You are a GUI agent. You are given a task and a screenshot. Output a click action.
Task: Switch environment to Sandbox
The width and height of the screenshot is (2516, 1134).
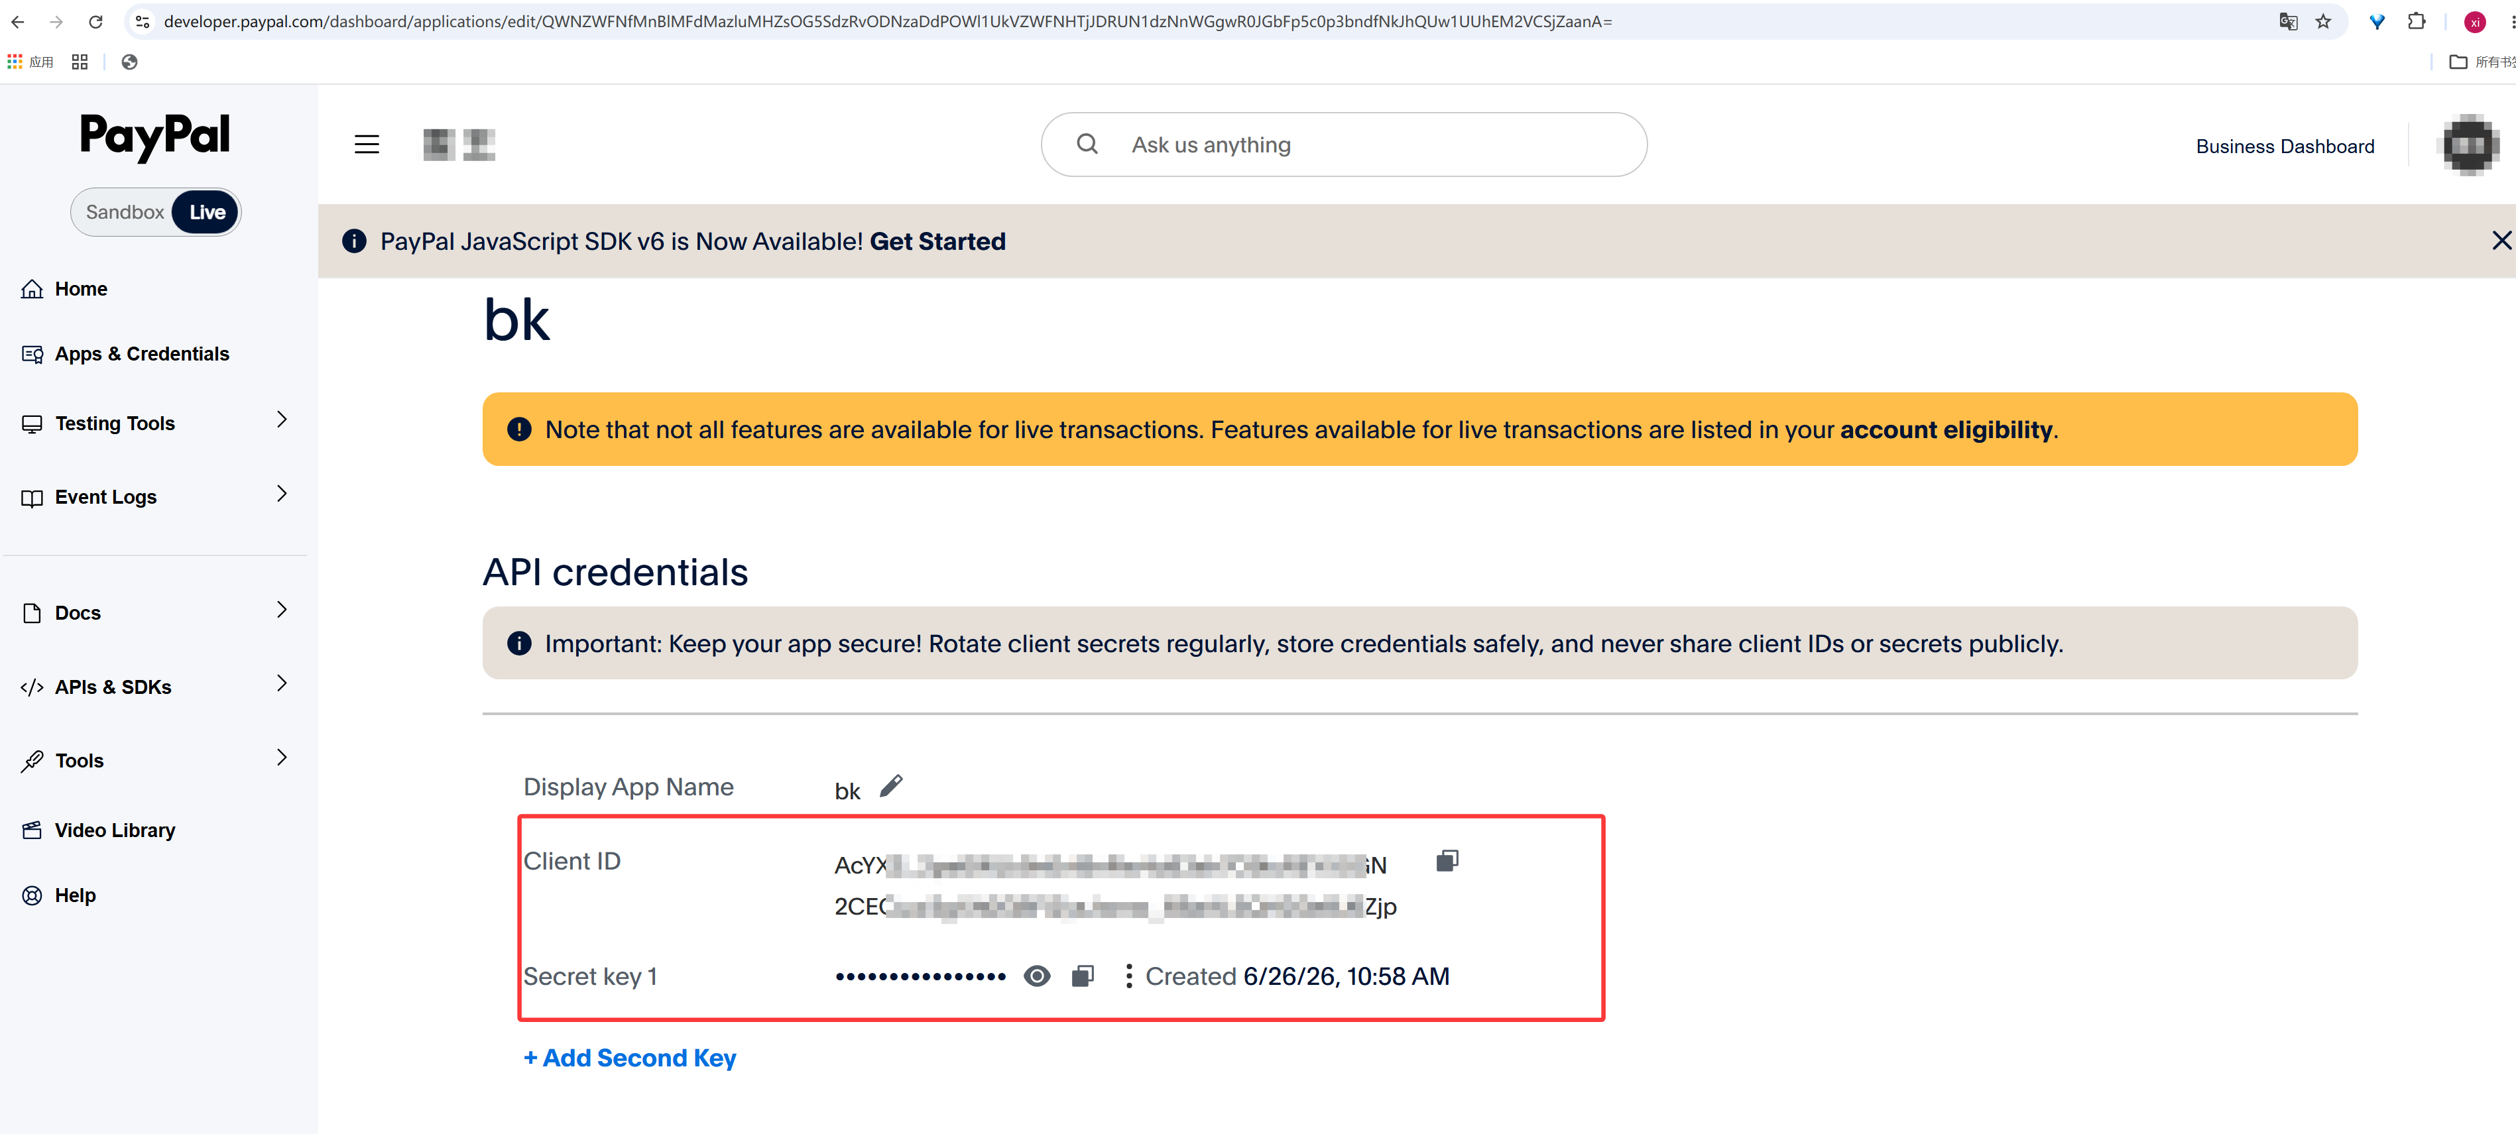click(124, 212)
